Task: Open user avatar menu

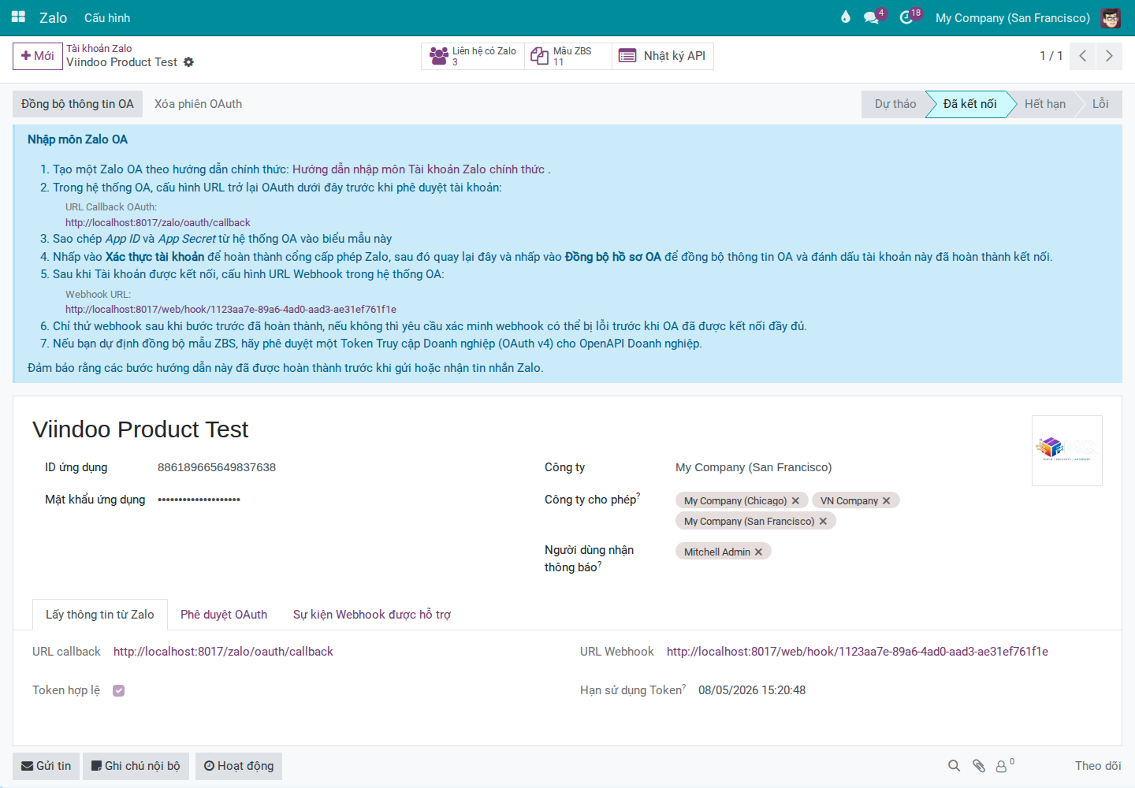Action: coord(1111,17)
